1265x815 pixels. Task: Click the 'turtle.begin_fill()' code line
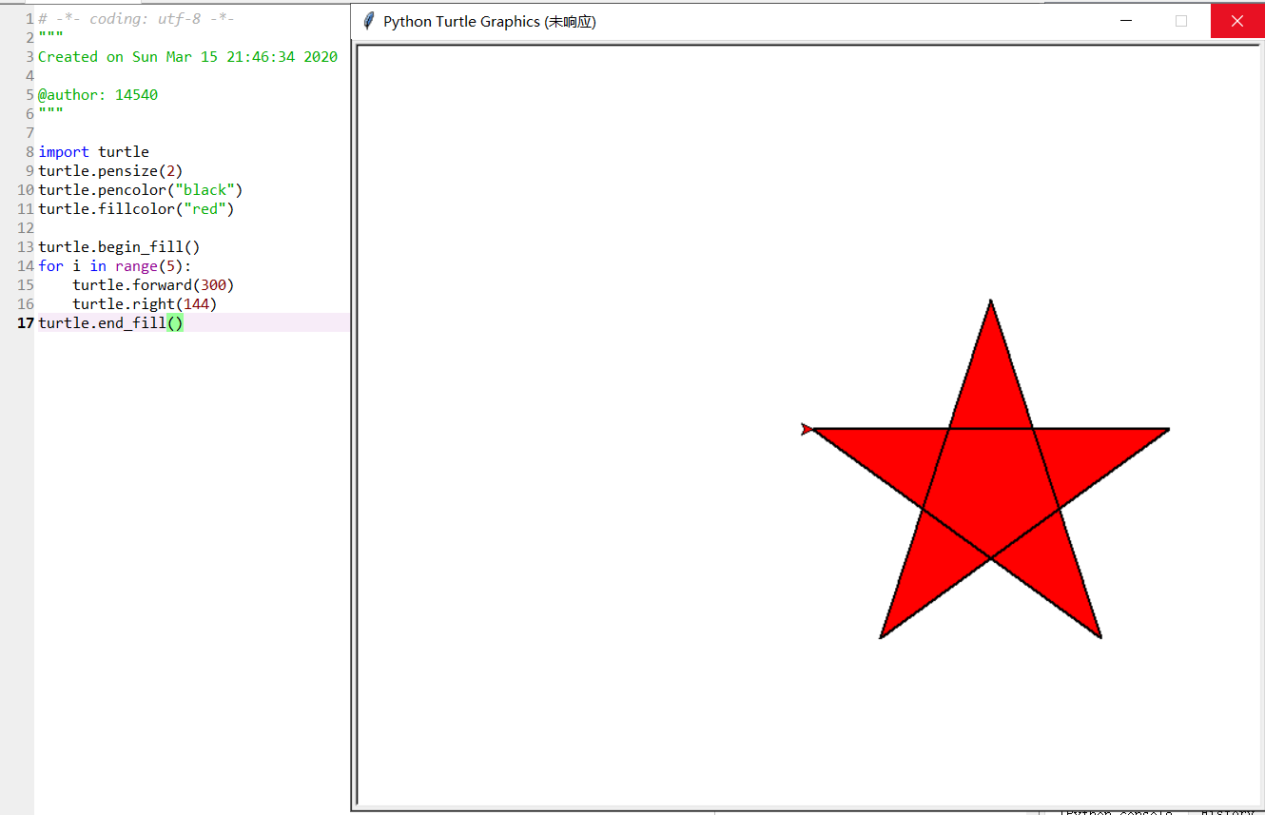coord(119,246)
